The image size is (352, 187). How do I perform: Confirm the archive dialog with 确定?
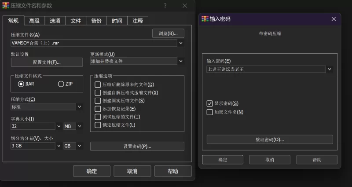pyautogui.click(x=92, y=171)
